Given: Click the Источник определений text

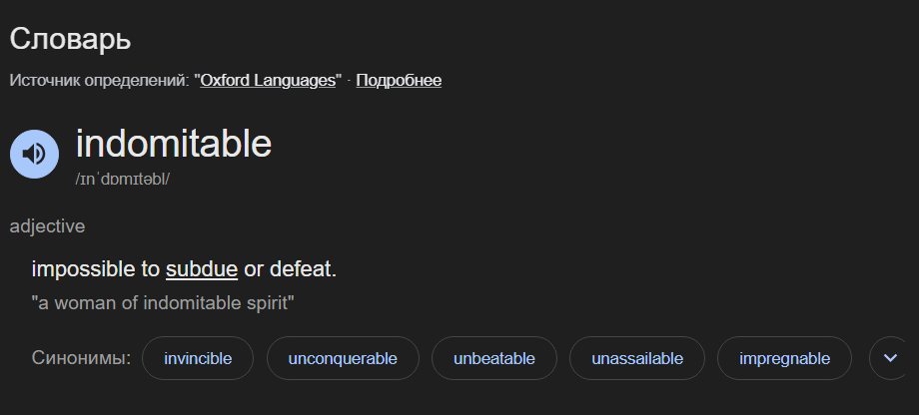Looking at the screenshot, I should tap(99, 81).
